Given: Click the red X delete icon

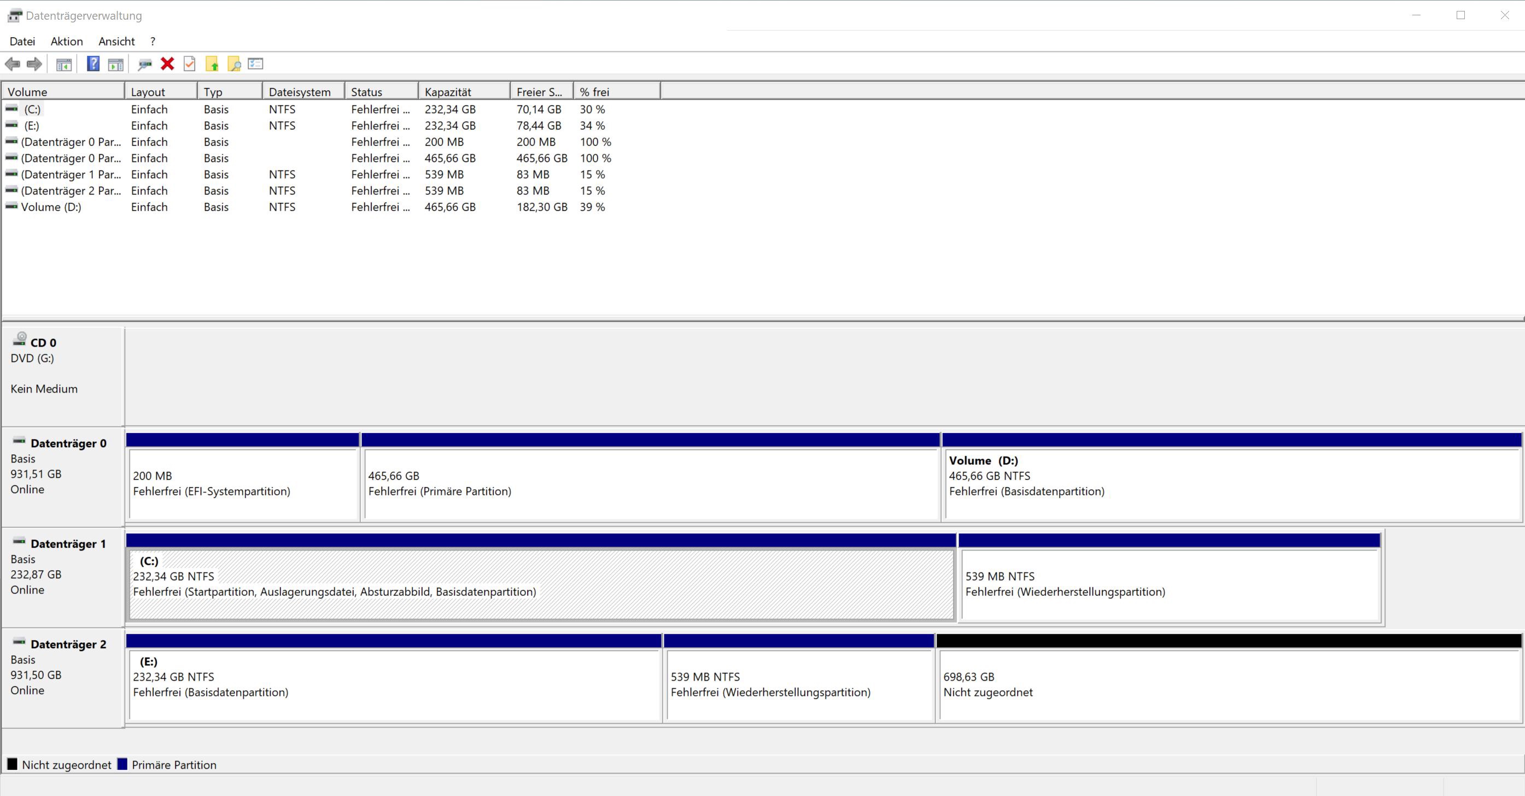Looking at the screenshot, I should click(x=167, y=64).
